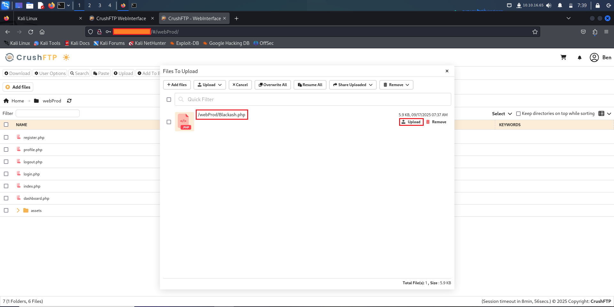Click the webProd breadcrumb folder
Screen dimensions: 614x307
[x=48, y=101]
